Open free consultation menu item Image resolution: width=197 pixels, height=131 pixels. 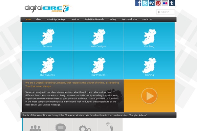point(129,19)
